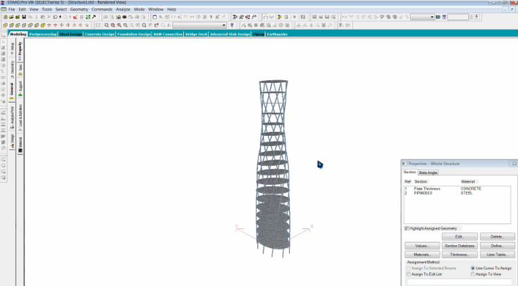Click the black question mark icon
Screen dimensions: 518x286
pos(210,17)
